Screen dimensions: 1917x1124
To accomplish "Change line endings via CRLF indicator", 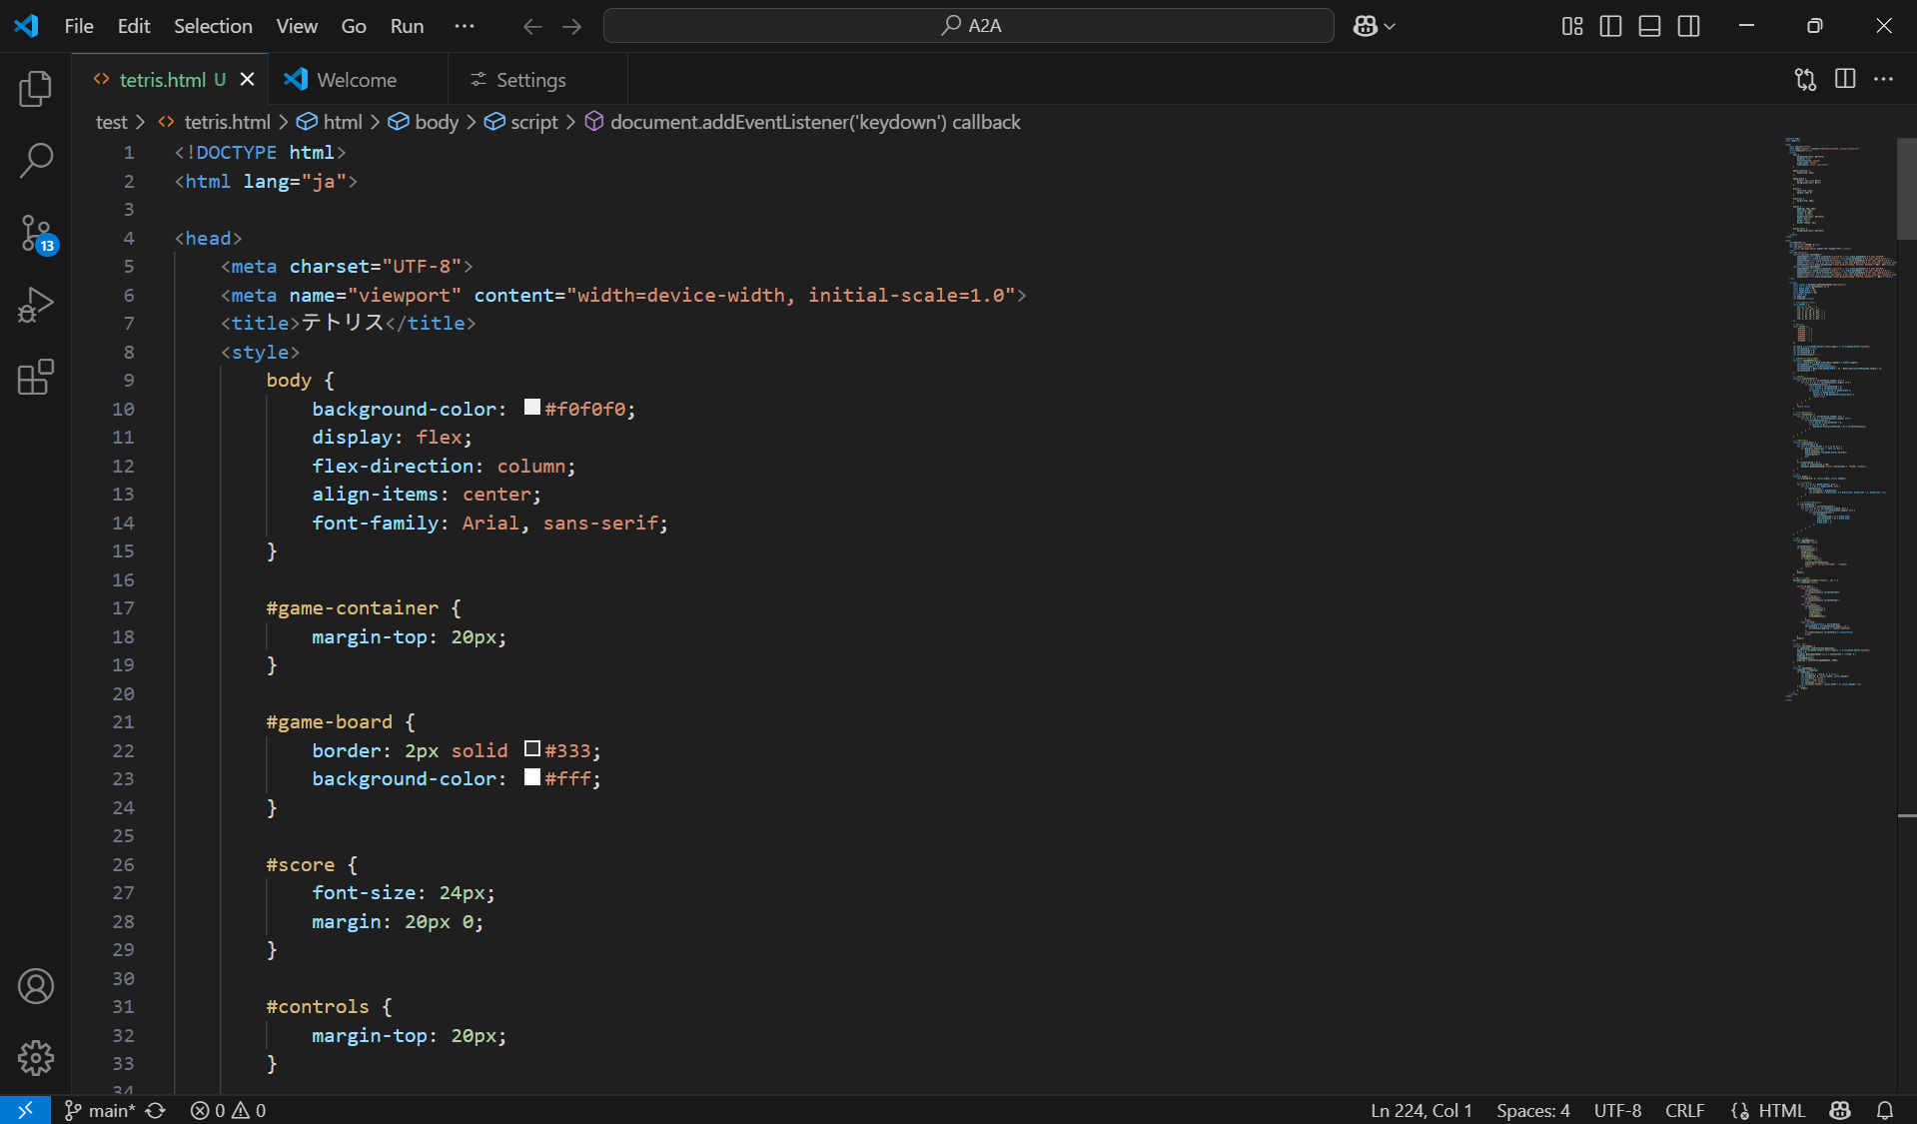I will coord(1684,1110).
